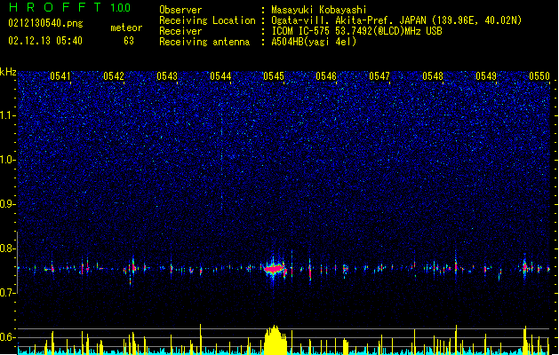This screenshot has height=355, width=559.
Task: Click the 0550 time marker
Action: click(539, 76)
